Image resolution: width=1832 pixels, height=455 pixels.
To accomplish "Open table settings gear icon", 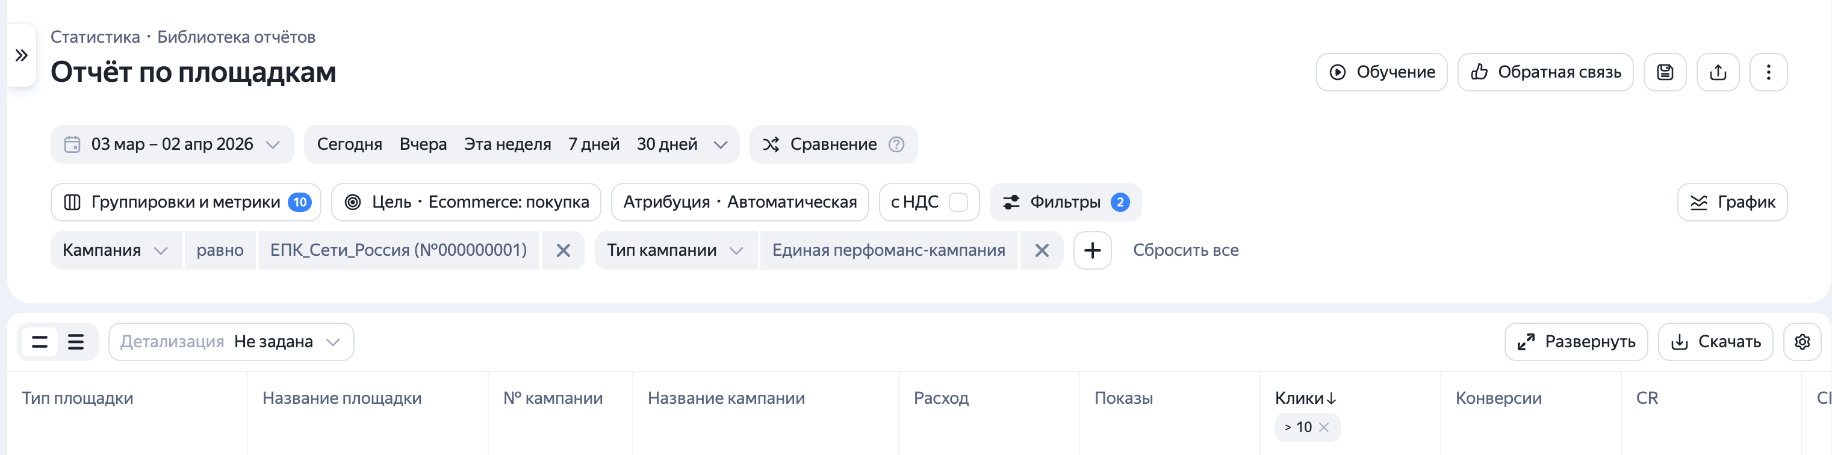I will 1801,342.
